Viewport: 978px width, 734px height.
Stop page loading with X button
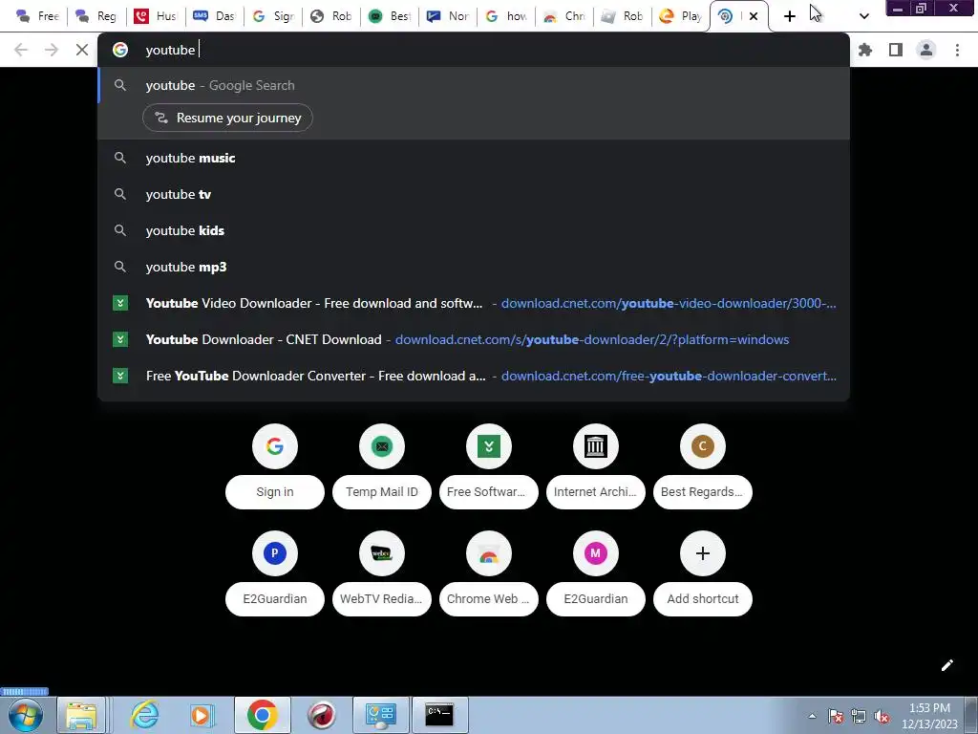[82, 50]
